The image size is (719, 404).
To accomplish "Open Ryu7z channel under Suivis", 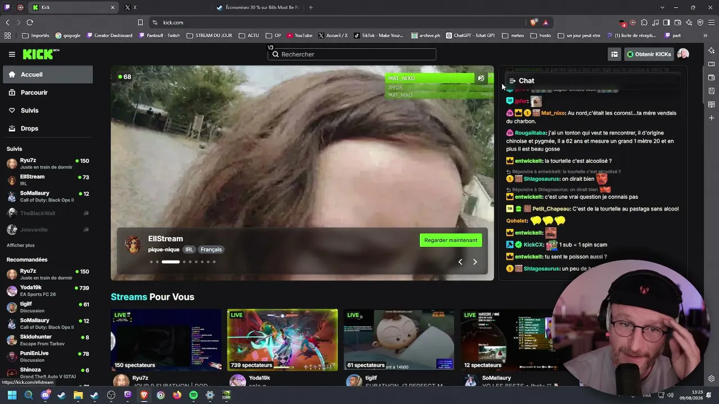I will point(48,163).
